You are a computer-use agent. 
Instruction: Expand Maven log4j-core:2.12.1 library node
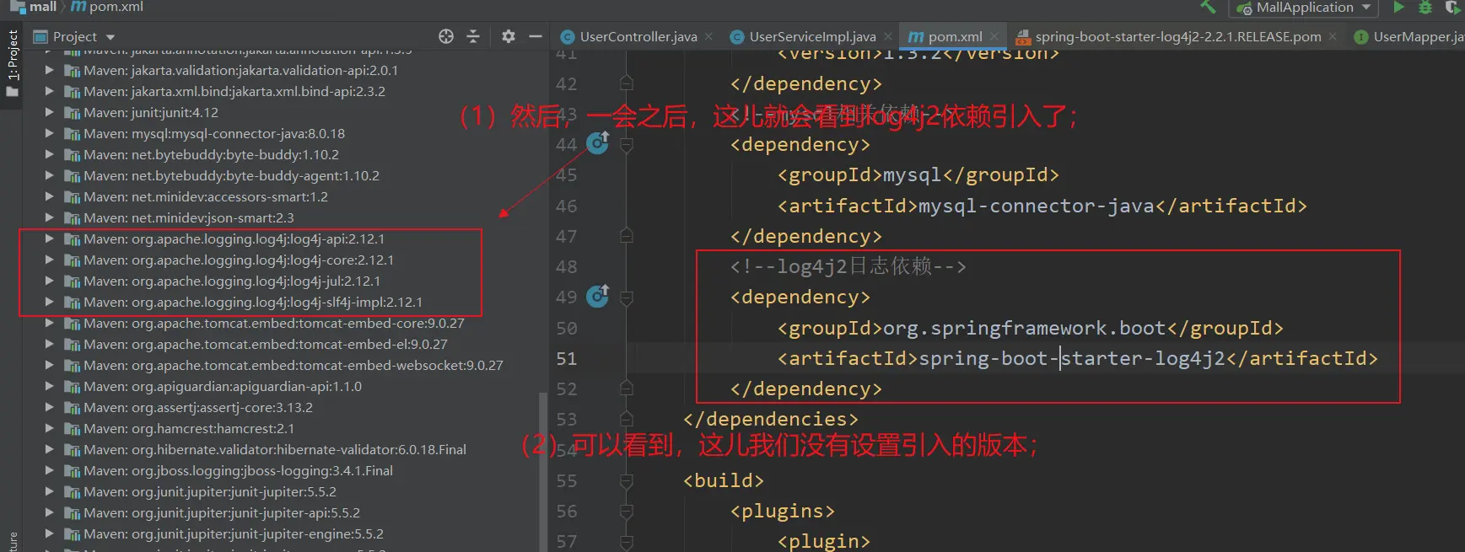(49, 260)
